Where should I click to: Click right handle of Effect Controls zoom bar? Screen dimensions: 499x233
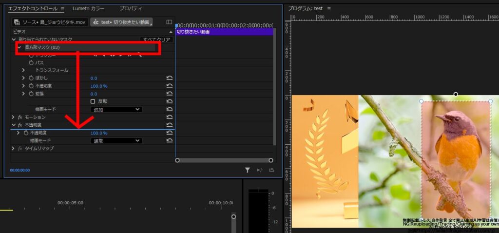point(271,160)
